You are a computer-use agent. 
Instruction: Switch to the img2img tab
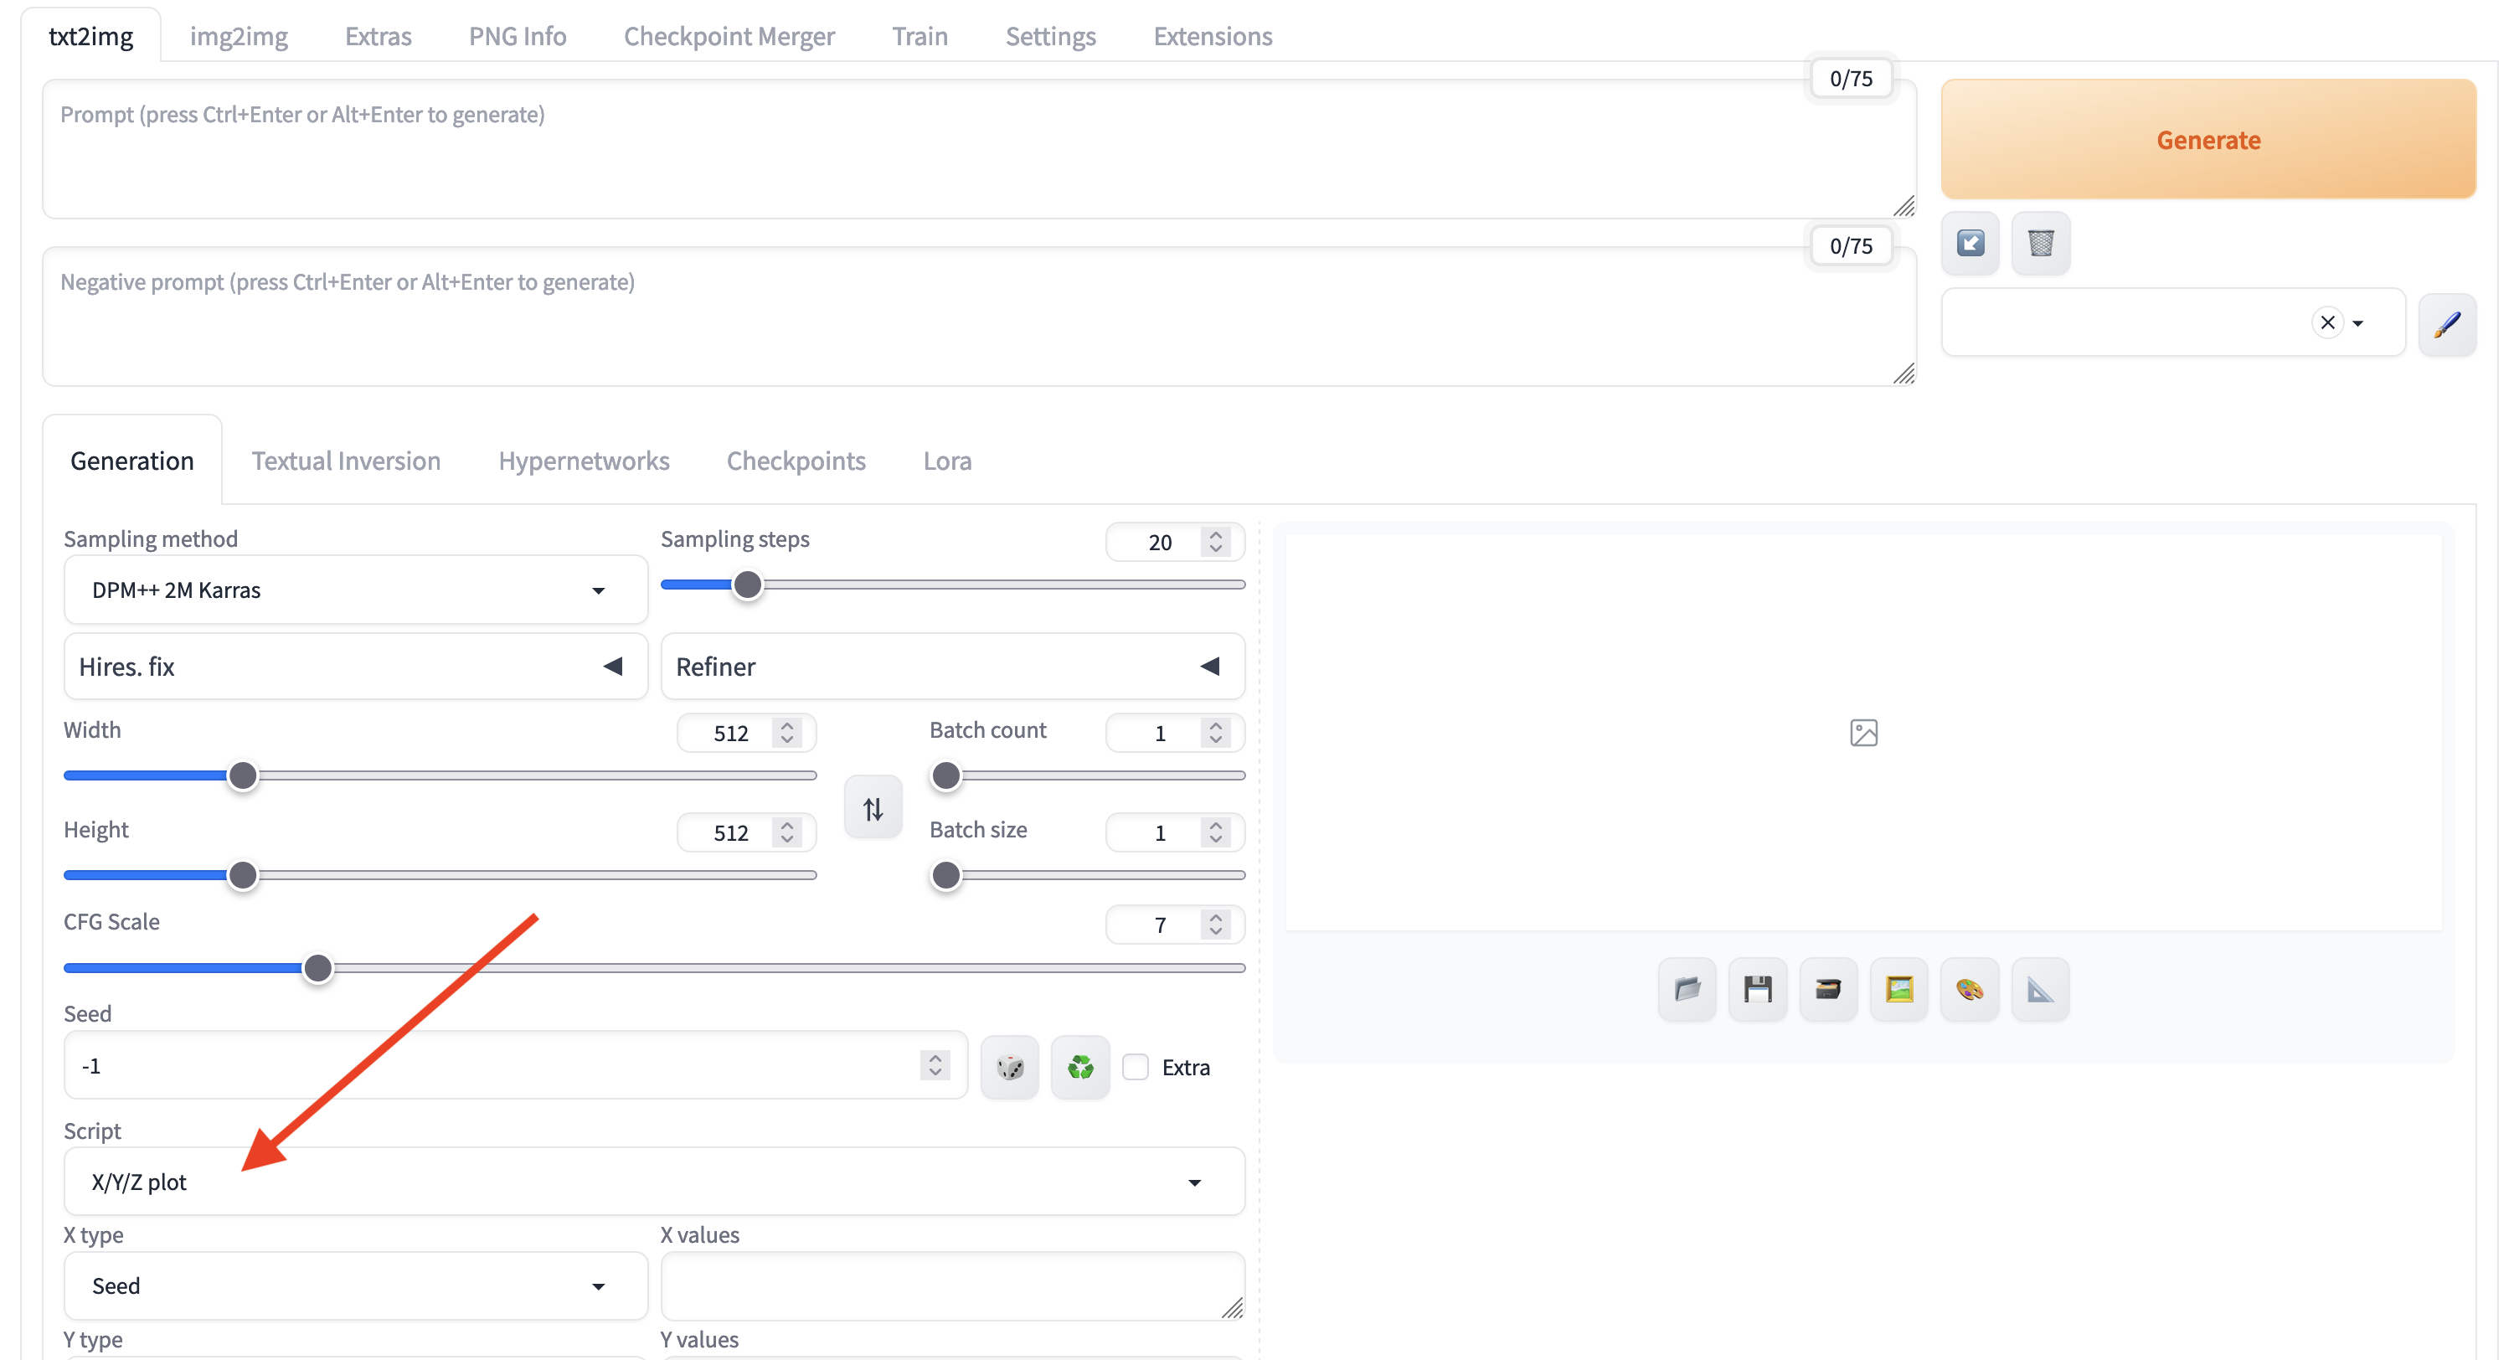tap(239, 36)
